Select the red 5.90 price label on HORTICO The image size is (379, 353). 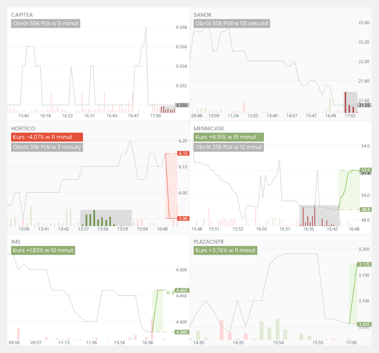coord(183,219)
